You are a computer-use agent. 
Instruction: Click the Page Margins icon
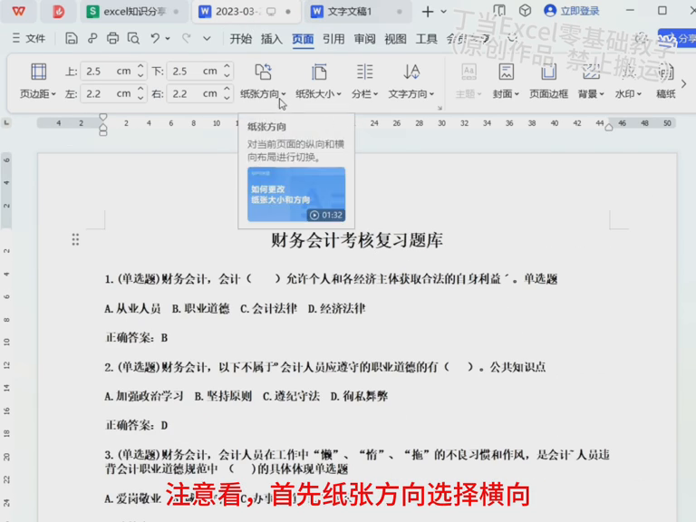click(38, 72)
